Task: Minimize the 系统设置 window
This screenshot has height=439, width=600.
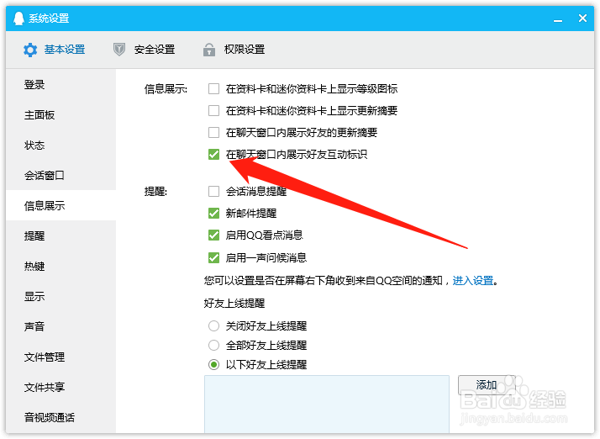Action: (558, 19)
